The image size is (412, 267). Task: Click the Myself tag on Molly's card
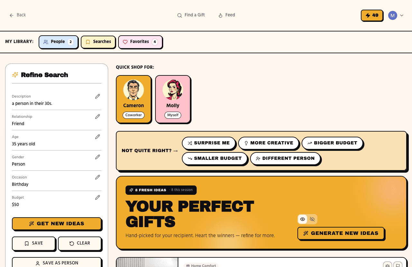pos(173,115)
